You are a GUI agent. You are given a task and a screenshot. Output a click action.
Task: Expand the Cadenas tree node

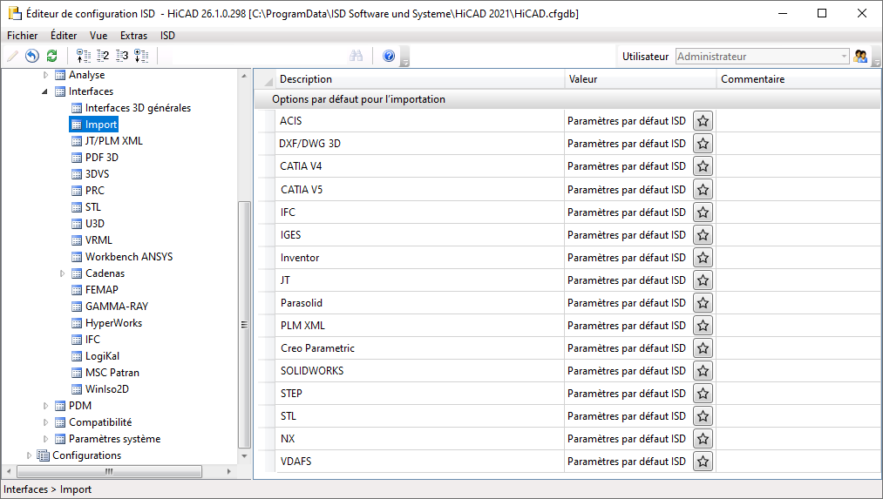[63, 273]
